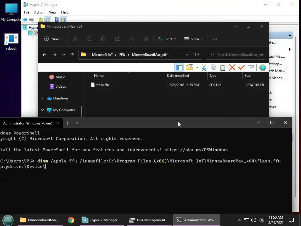Image resolution: width=301 pixels, height=226 pixels.
Task: Sort files by the Name column header
Action: tap(99, 76)
